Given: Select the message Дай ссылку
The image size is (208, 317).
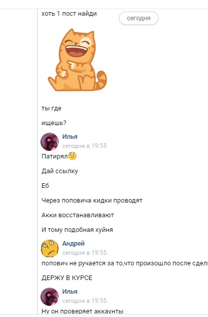Looking at the screenshot, I should tap(60, 171).
